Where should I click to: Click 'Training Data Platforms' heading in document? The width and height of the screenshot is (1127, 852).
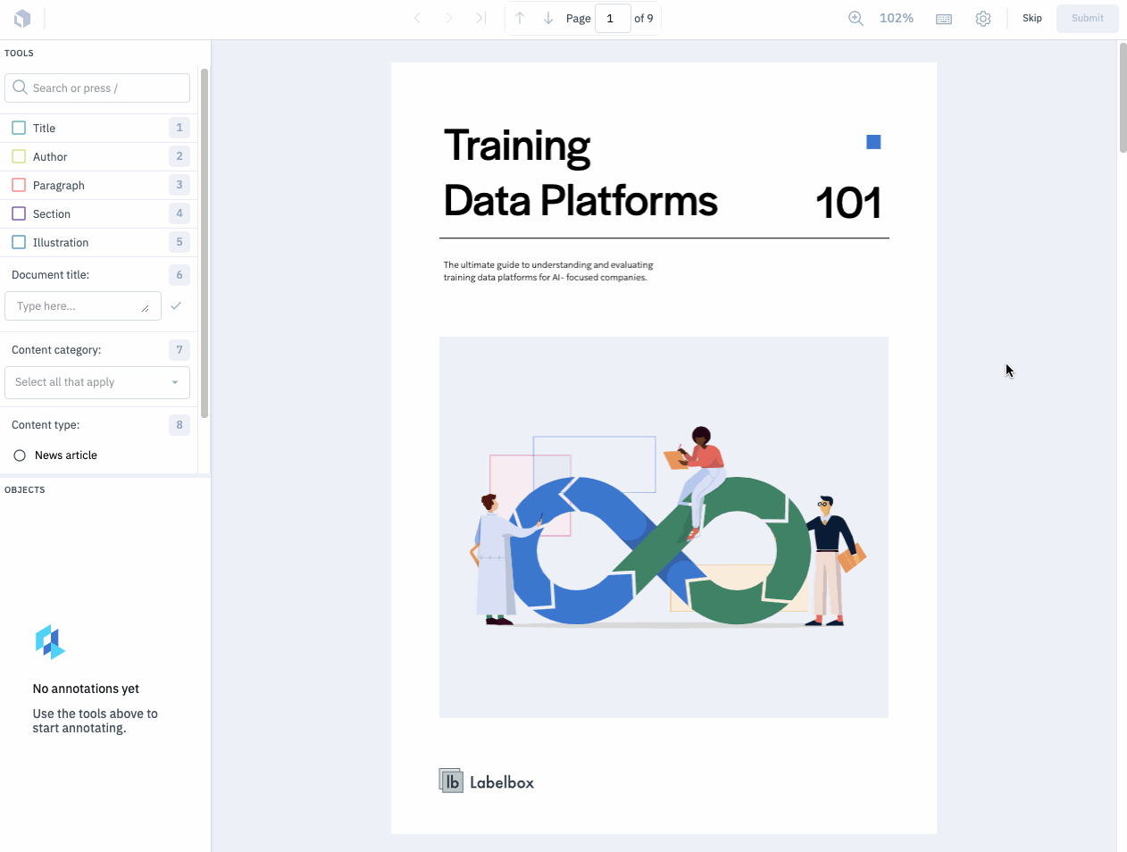[x=580, y=173]
